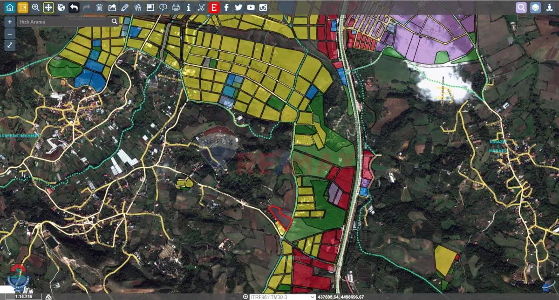559x300 pixels.
Task: Click the municipality logo at bottom left
Action: click(19, 278)
